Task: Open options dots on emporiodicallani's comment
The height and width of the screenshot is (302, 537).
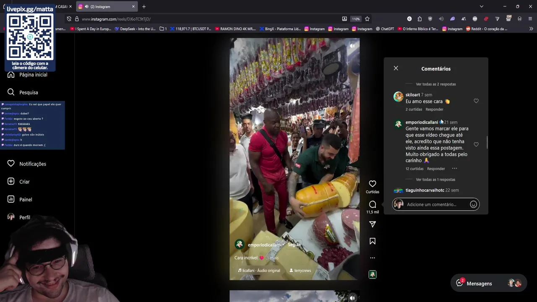Action: 454,169
